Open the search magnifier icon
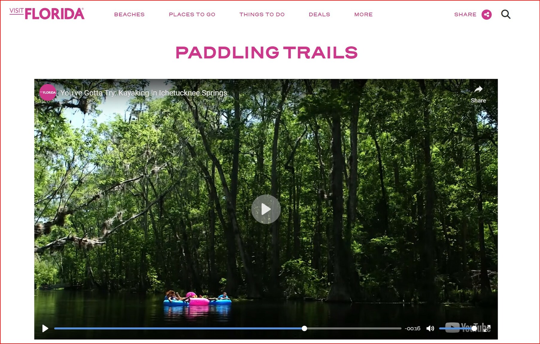Viewport: 540px width, 344px height. 506,14
